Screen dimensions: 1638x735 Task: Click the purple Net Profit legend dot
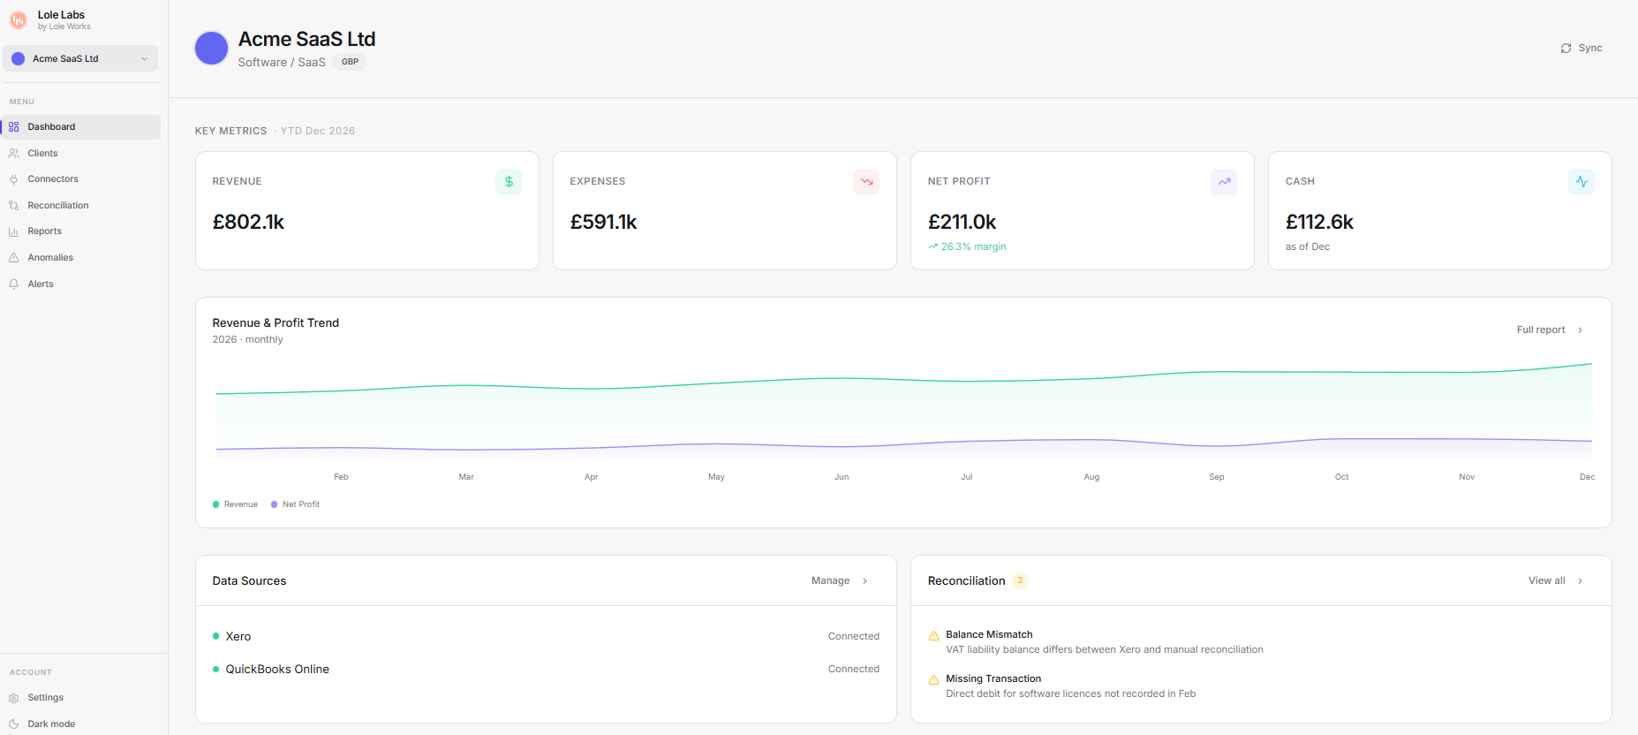click(274, 504)
